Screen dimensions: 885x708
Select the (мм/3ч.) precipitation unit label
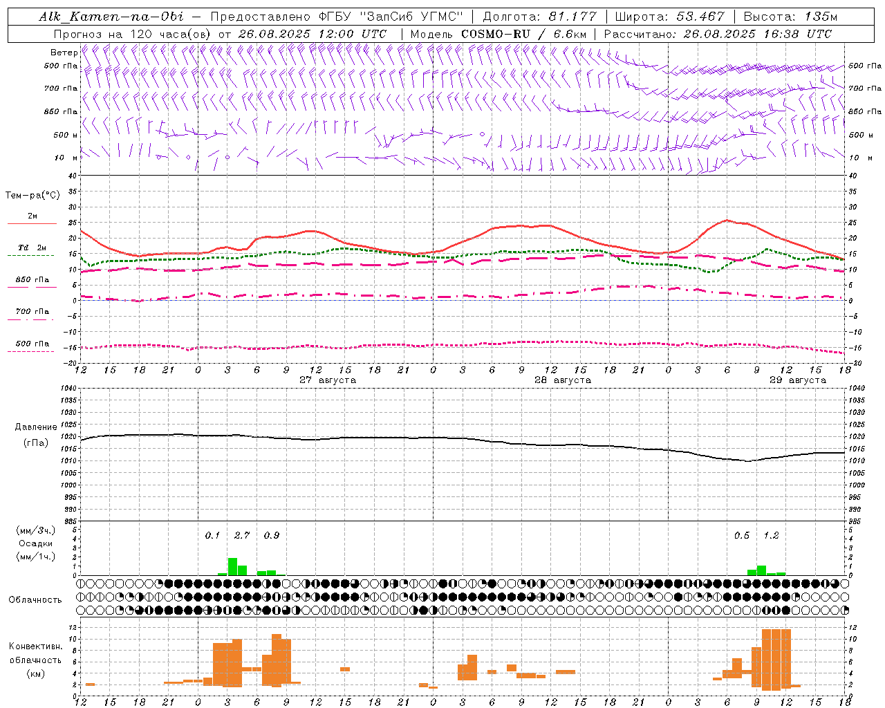coord(36,530)
